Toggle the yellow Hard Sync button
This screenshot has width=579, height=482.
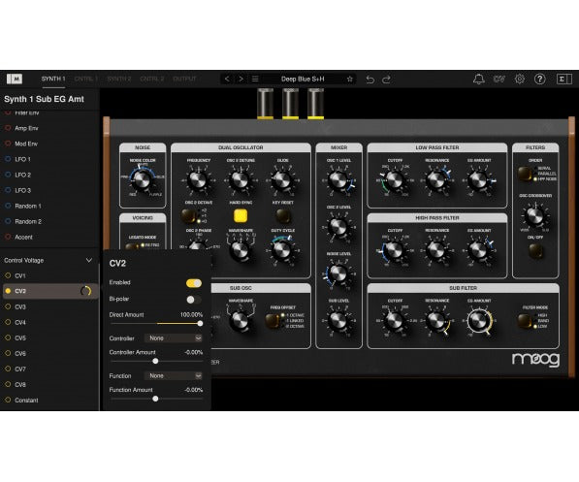241,215
